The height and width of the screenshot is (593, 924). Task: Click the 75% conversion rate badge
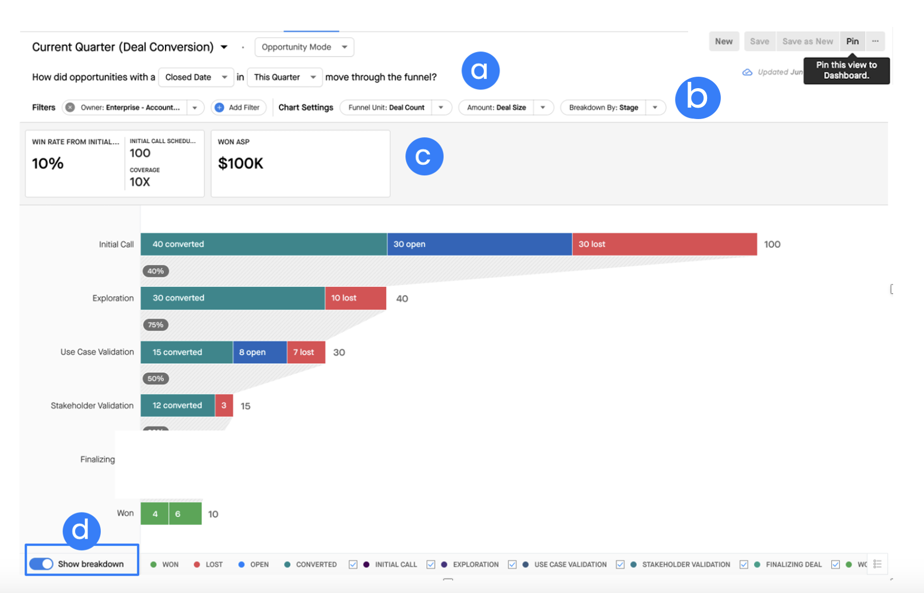[156, 325]
